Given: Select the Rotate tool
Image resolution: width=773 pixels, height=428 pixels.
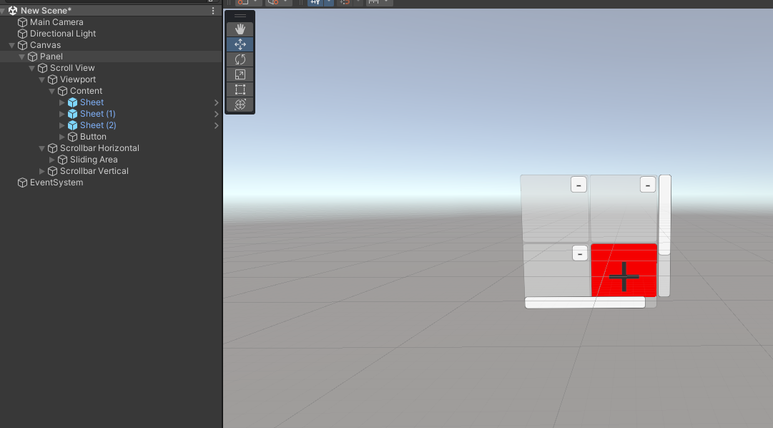Looking at the screenshot, I should coord(240,59).
